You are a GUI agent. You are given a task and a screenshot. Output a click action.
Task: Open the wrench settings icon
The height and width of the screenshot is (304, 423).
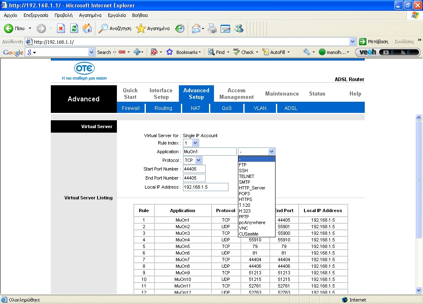coord(307,52)
